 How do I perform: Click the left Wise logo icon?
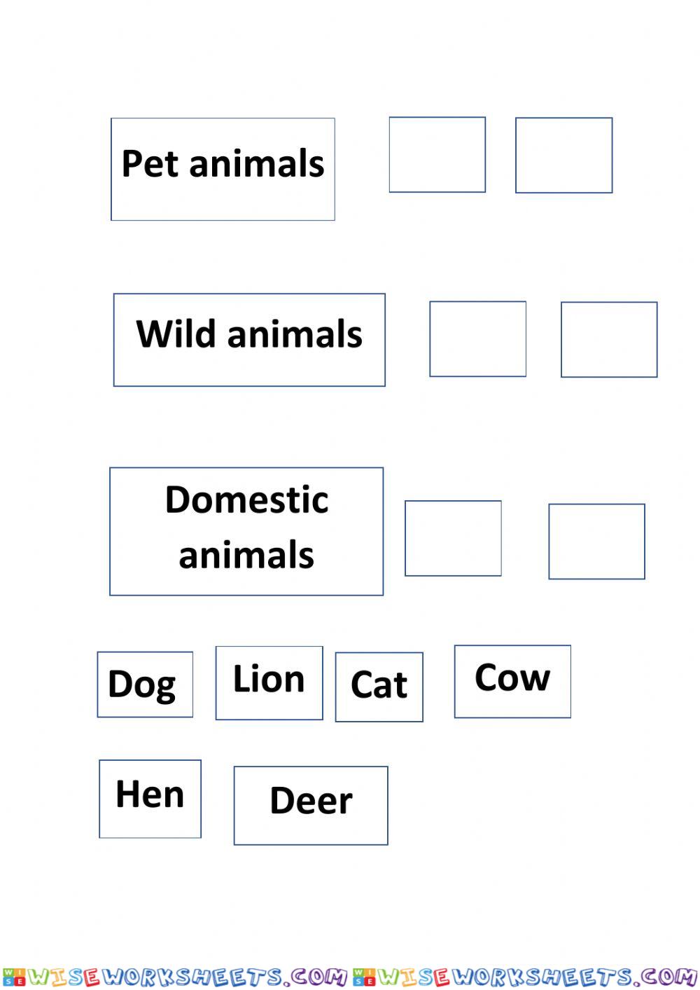tap(14, 977)
